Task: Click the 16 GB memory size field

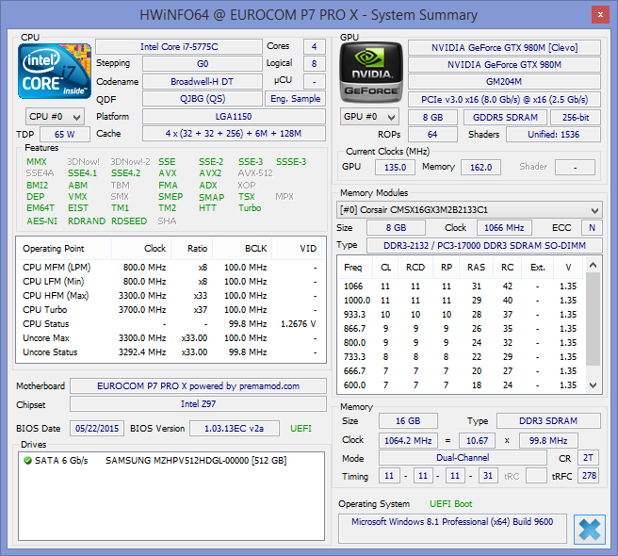Action: click(x=408, y=420)
